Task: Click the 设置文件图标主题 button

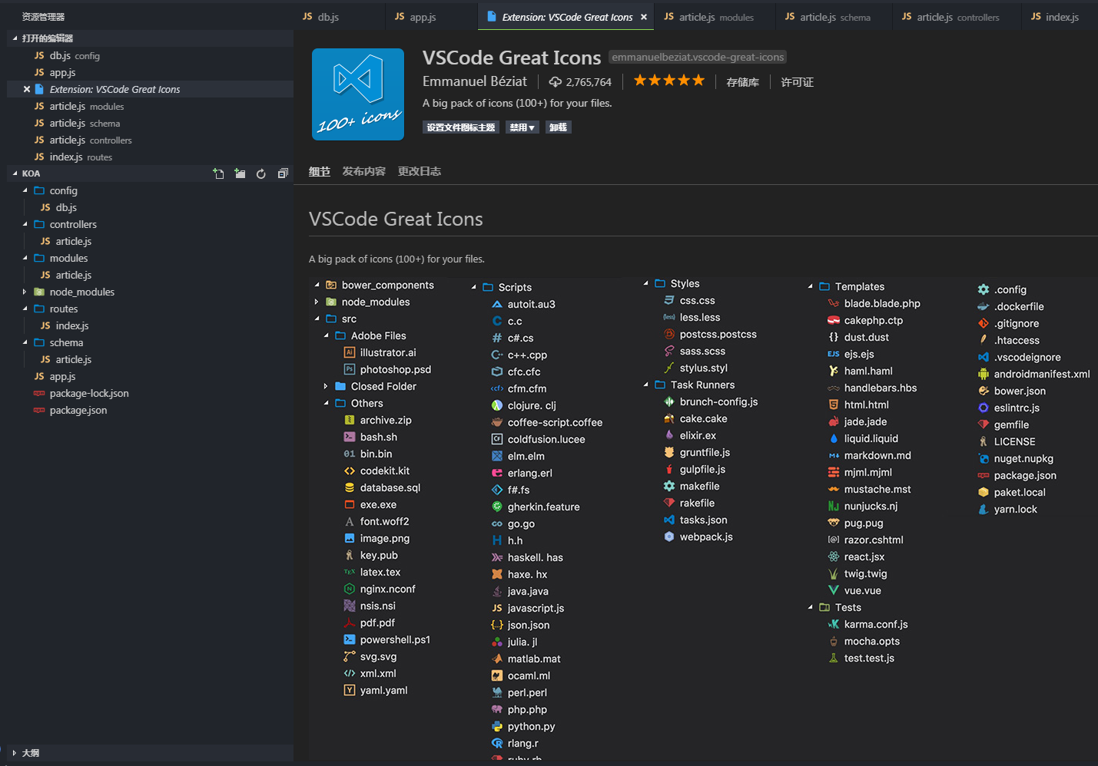Action: click(460, 127)
